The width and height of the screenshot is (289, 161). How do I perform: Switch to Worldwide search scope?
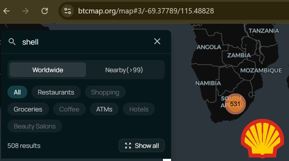pyautogui.click(x=48, y=70)
